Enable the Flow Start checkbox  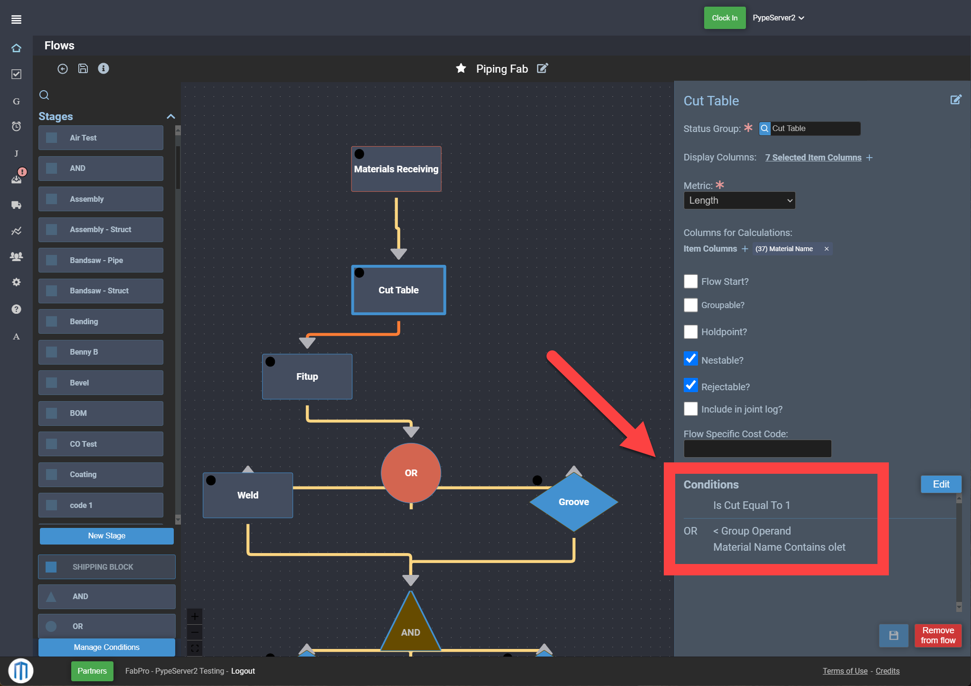click(691, 282)
